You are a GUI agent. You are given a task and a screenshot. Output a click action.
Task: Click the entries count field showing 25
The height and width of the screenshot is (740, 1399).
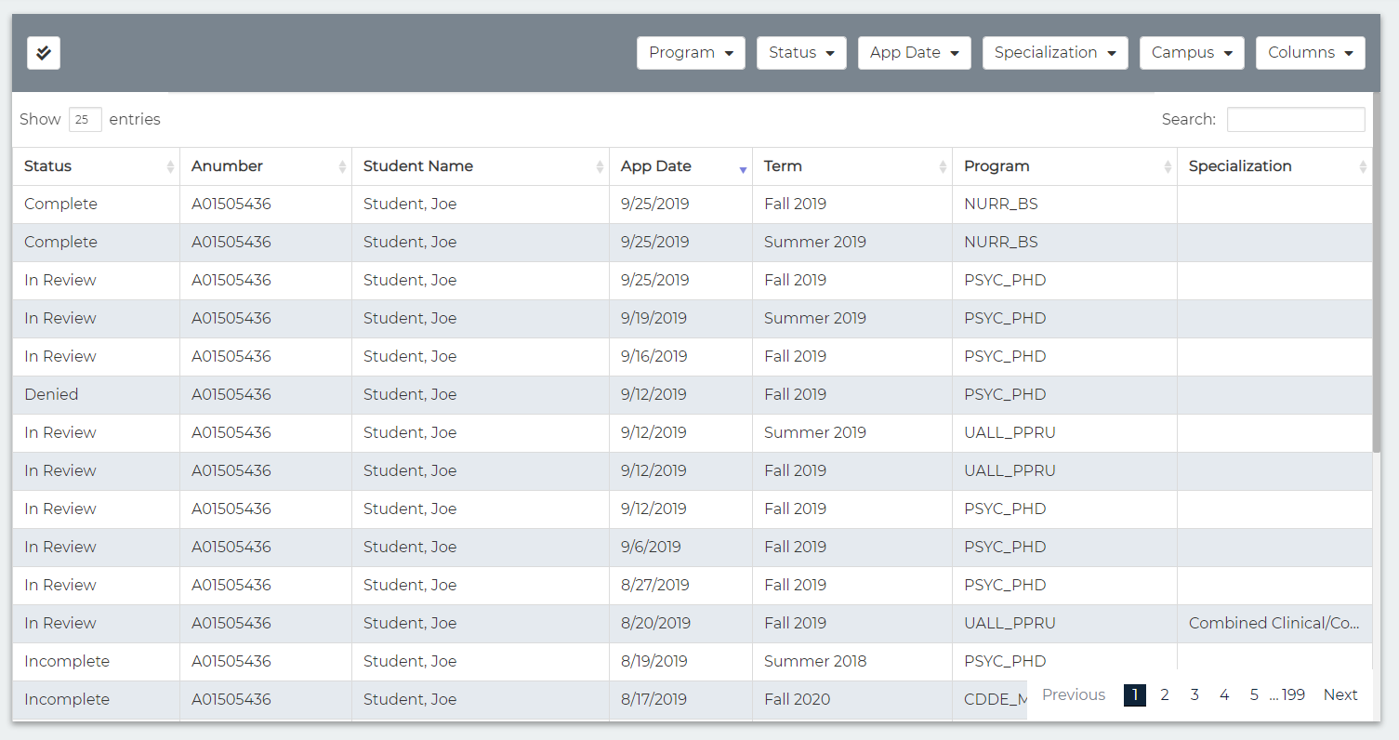pos(85,120)
